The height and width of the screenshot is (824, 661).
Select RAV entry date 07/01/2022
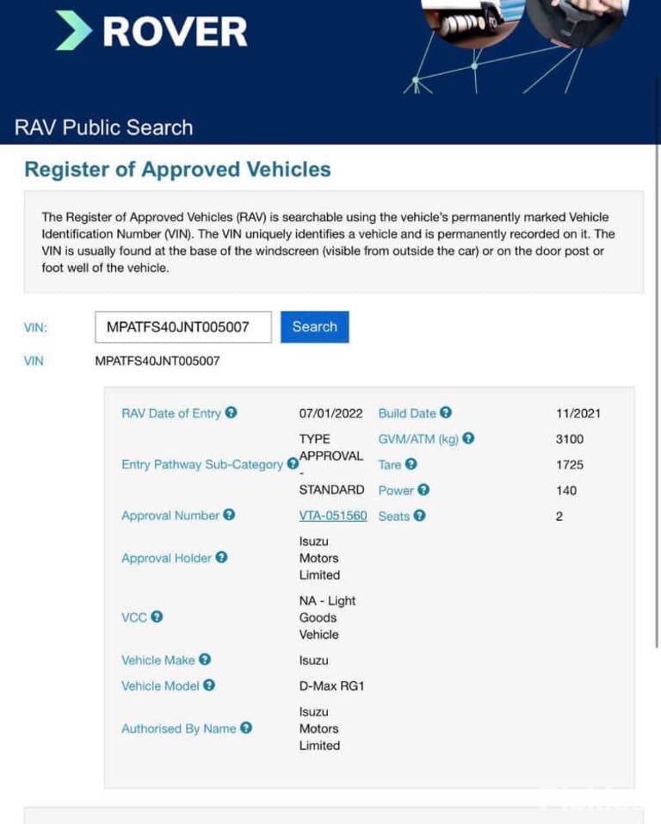tap(331, 413)
